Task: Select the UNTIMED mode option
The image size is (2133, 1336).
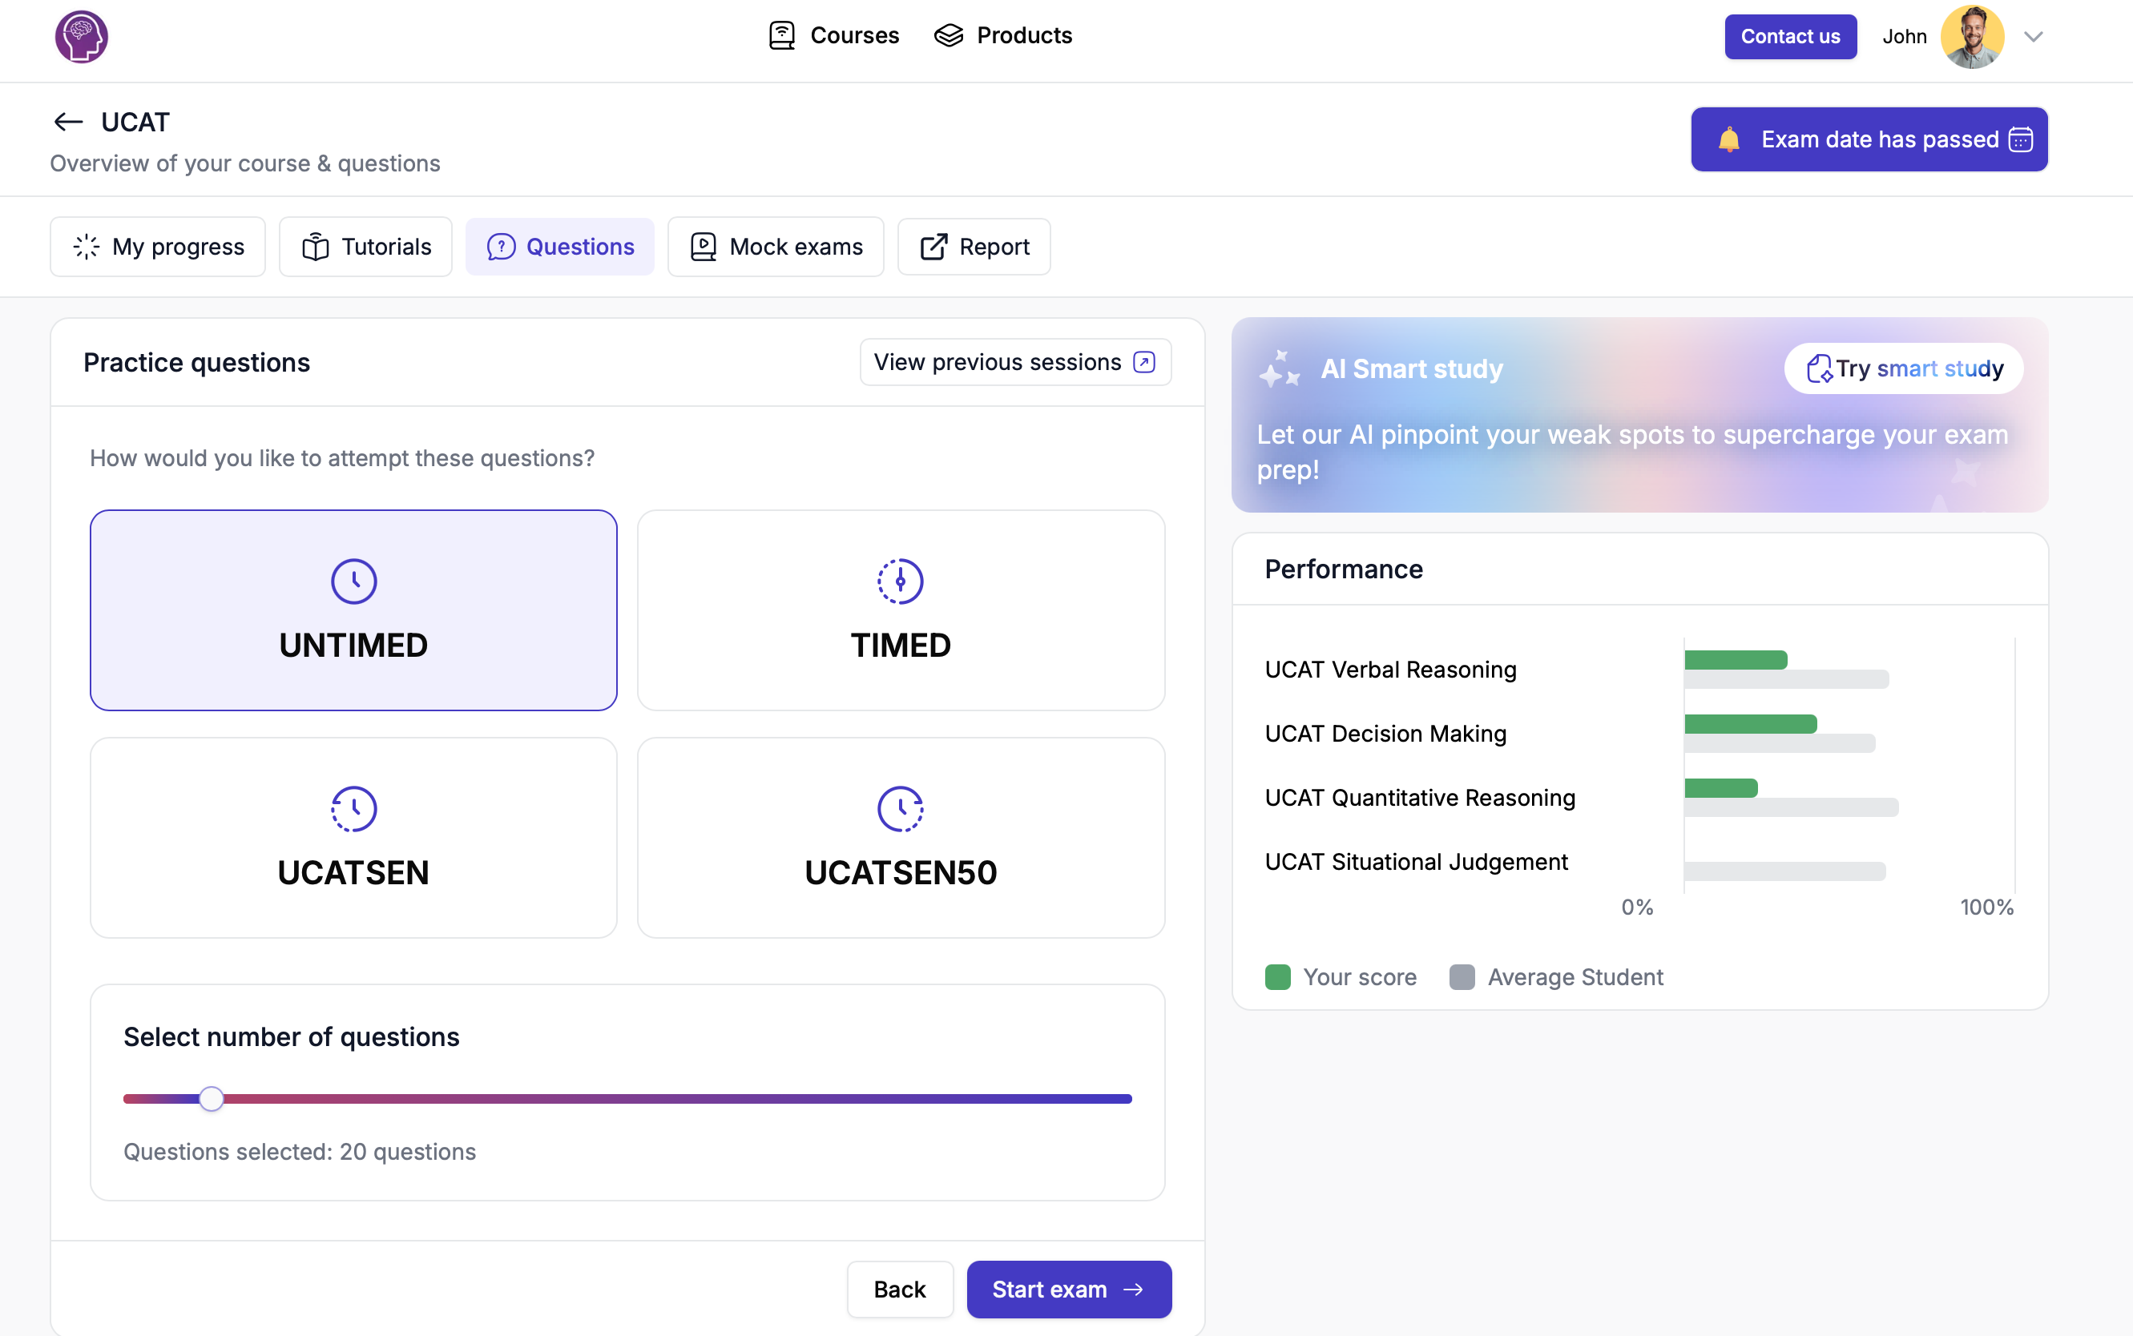Action: (x=353, y=610)
